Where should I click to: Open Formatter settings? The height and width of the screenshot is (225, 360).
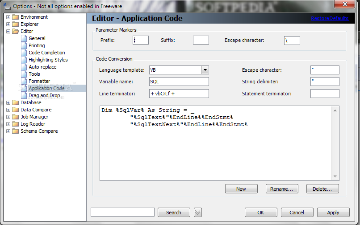pyautogui.click(x=39, y=81)
